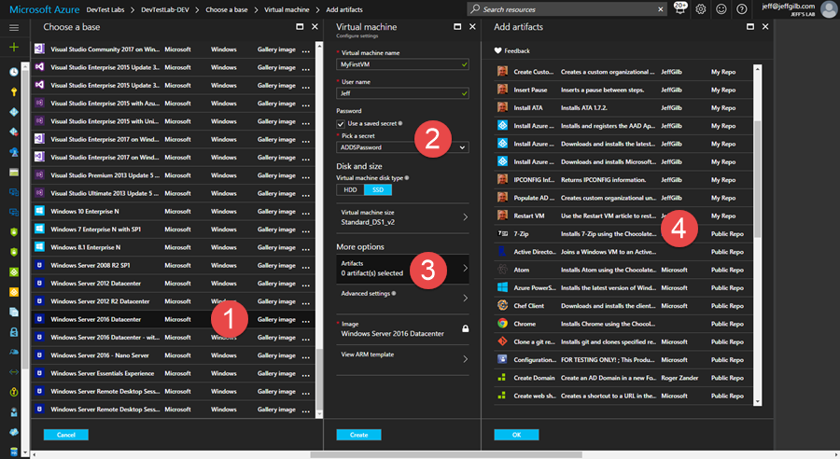
Task: Select Windows 8.1 Enterprise N row
Action: 173,247
